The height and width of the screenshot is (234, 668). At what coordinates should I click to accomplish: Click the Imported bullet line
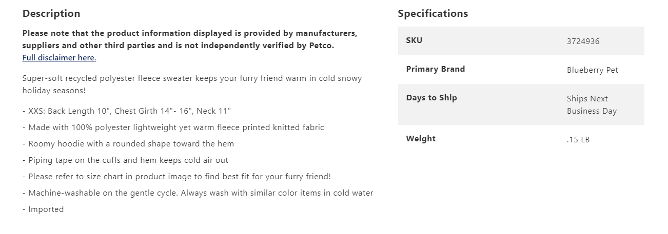44,209
